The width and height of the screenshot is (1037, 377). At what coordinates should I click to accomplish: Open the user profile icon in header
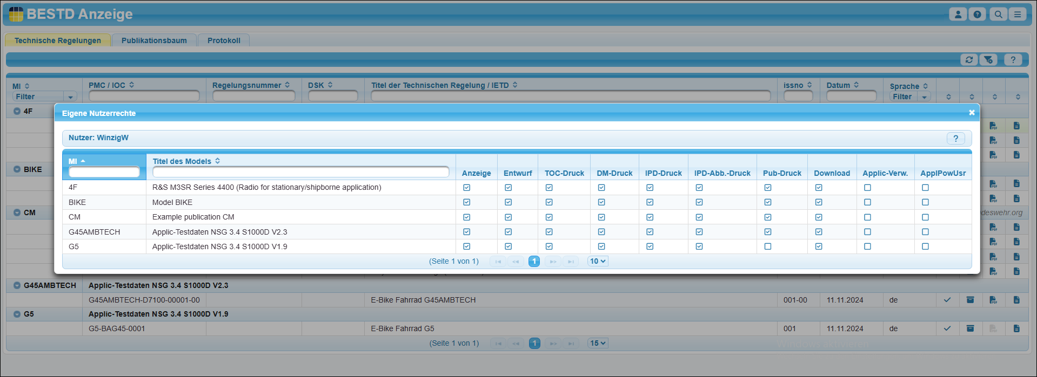click(x=958, y=15)
